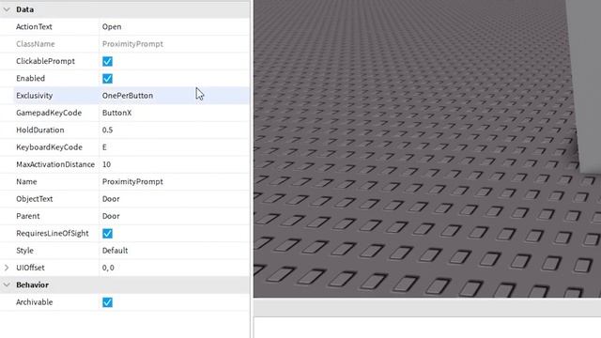Select the ObjectText property label
This screenshot has width=601, height=338.
tap(34, 199)
